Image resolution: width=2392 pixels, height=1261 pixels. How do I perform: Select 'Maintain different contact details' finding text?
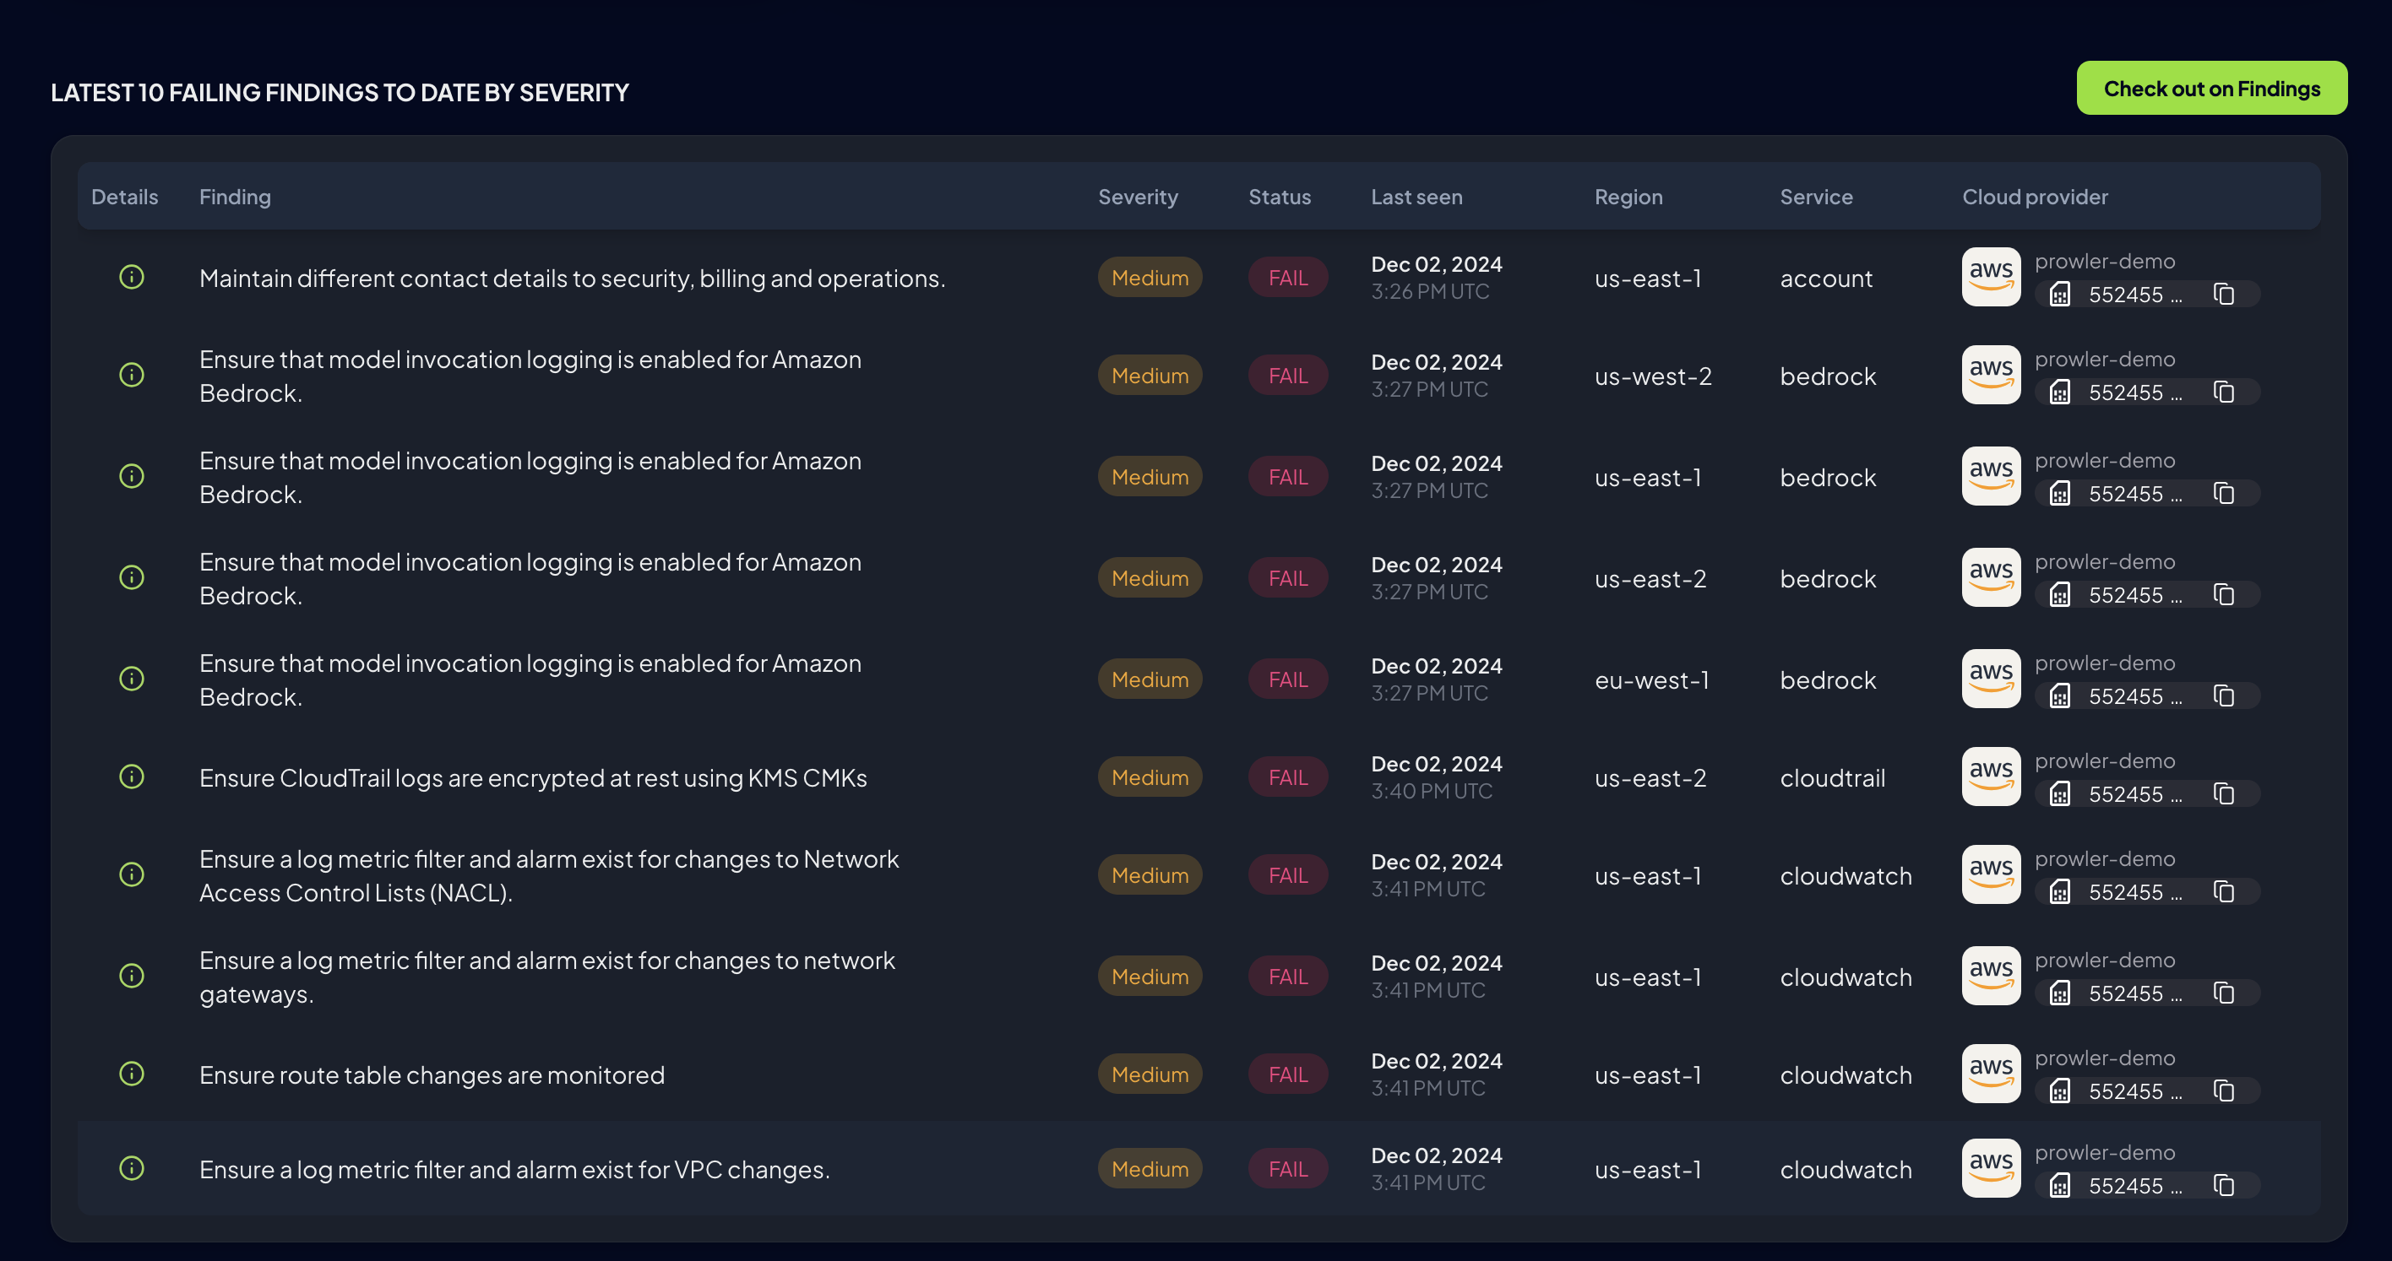[x=572, y=279]
